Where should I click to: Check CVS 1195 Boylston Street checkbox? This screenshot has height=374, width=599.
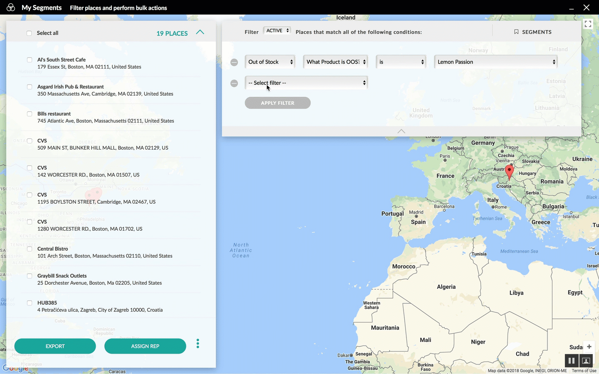coord(30,195)
